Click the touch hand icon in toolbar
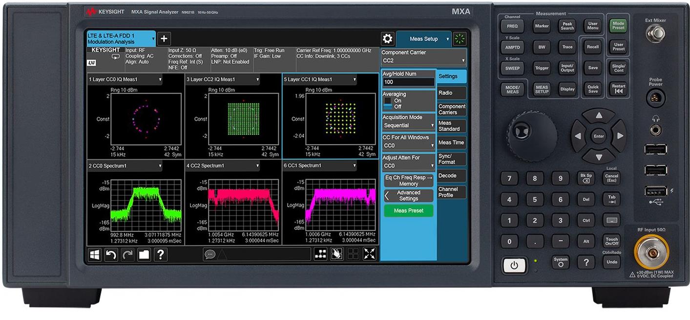This screenshot has width=690, height=320. [336, 254]
